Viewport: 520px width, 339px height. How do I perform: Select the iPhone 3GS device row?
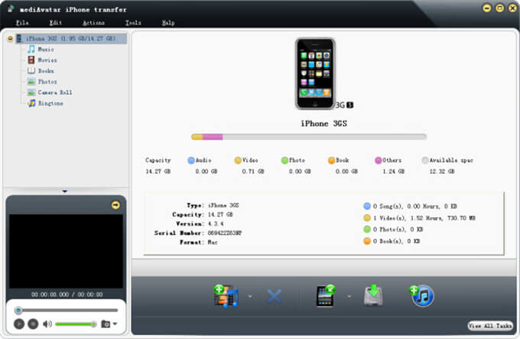71,38
